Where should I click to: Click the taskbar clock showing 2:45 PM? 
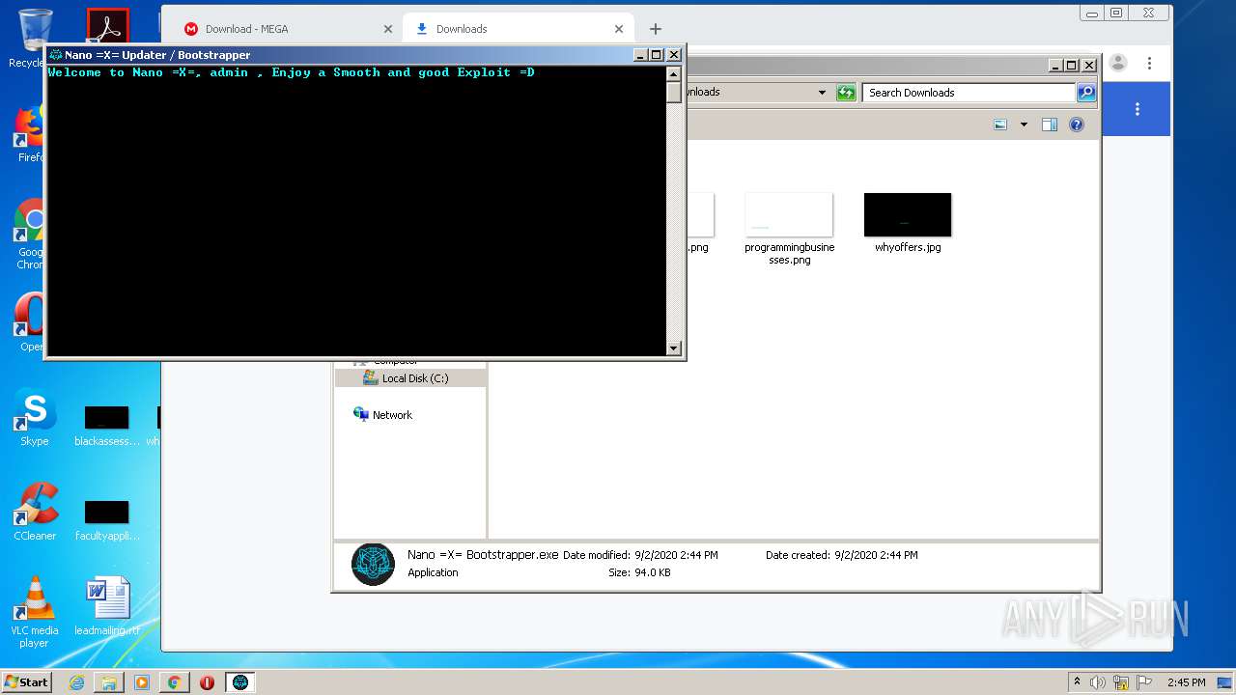point(1186,682)
